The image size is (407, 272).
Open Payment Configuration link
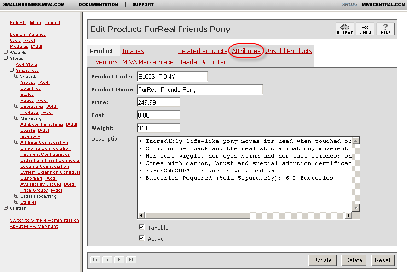(x=45, y=154)
